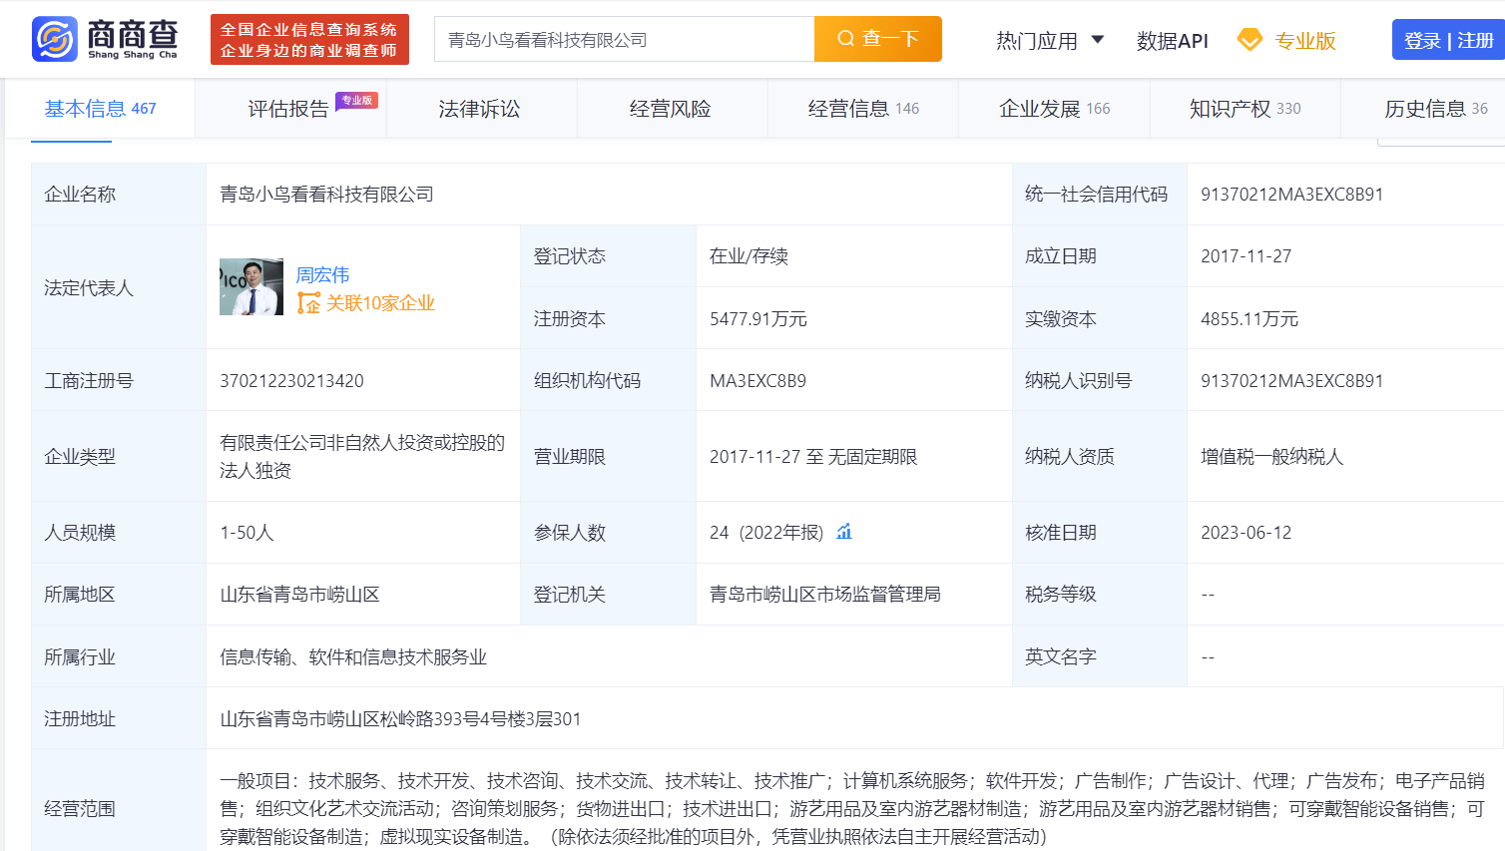Image resolution: width=1505 pixels, height=851 pixels.
Task: Switch to the 法律诉讼 tab
Action: click(x=479, y=109)
